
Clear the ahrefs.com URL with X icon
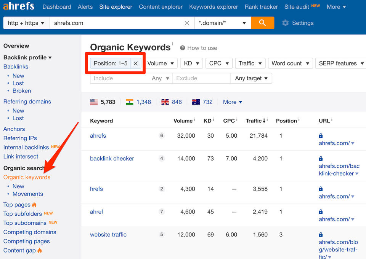187,23
